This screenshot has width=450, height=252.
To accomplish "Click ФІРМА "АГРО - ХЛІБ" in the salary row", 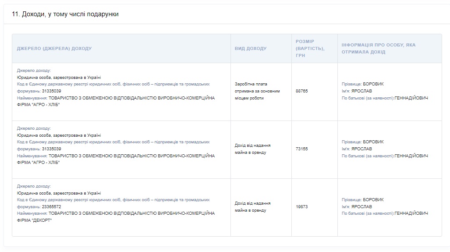I will coord(38,105).
